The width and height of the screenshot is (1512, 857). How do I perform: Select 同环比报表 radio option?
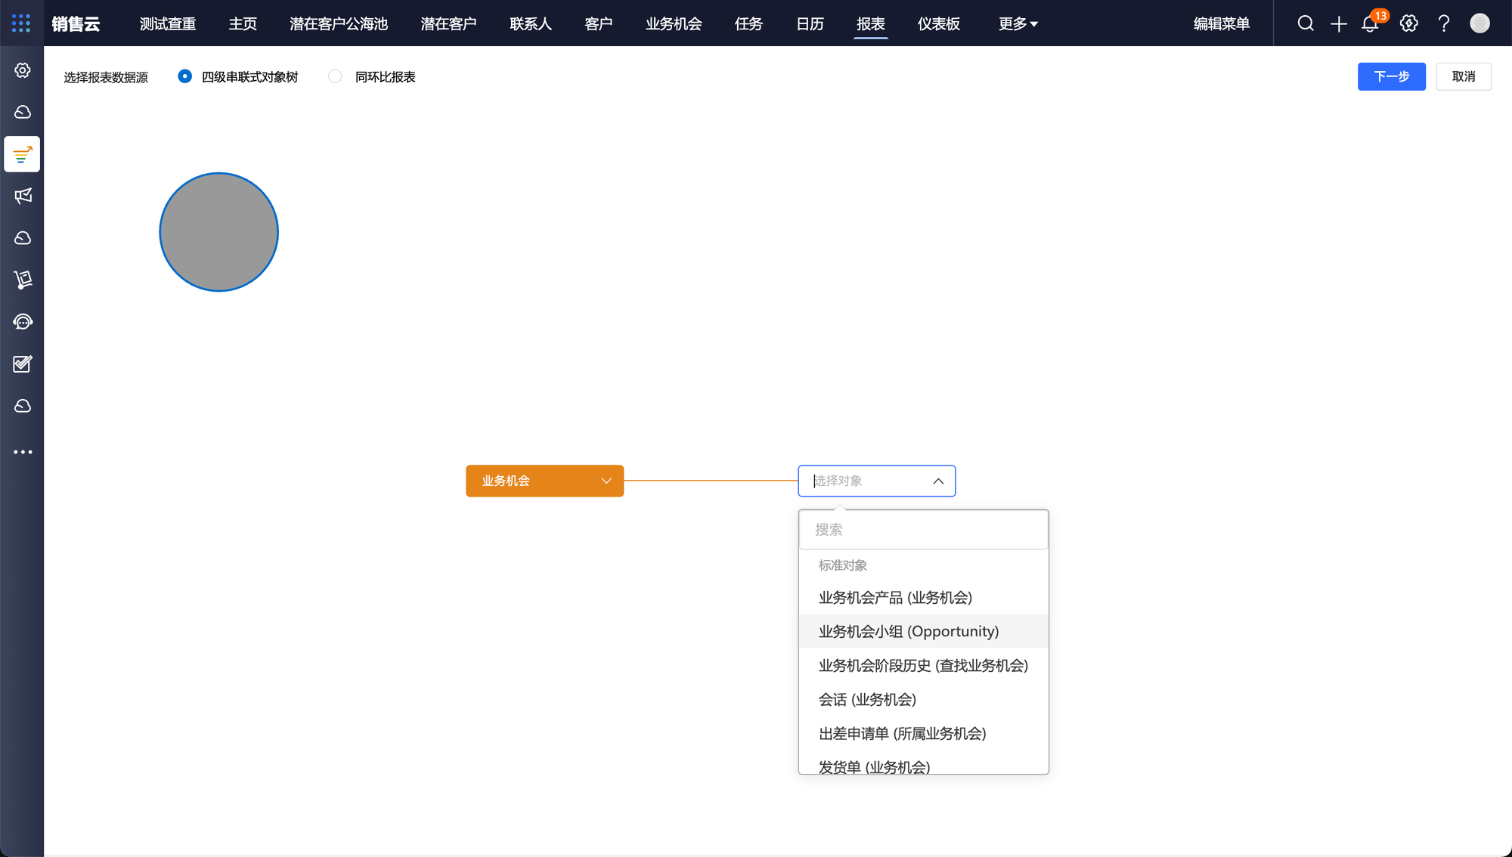coord(336,76)
